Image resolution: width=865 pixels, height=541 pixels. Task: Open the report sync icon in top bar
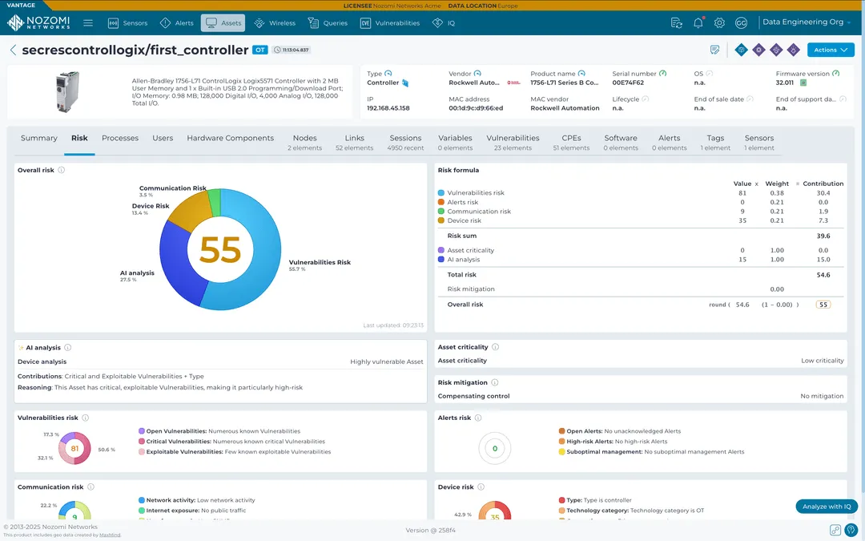pos(676,23)
